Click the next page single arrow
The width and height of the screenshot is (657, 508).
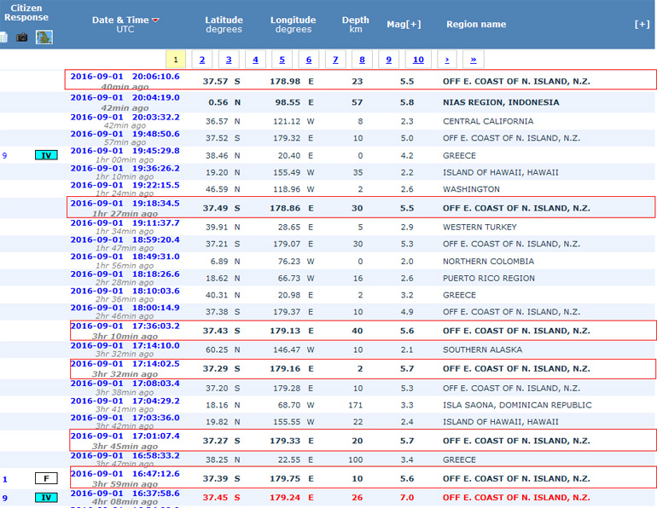pyautogui.click(x=446, y=60)
